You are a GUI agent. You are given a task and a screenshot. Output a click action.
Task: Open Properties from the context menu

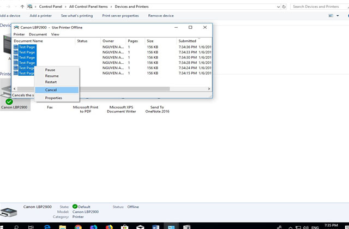tap(53, 98)
